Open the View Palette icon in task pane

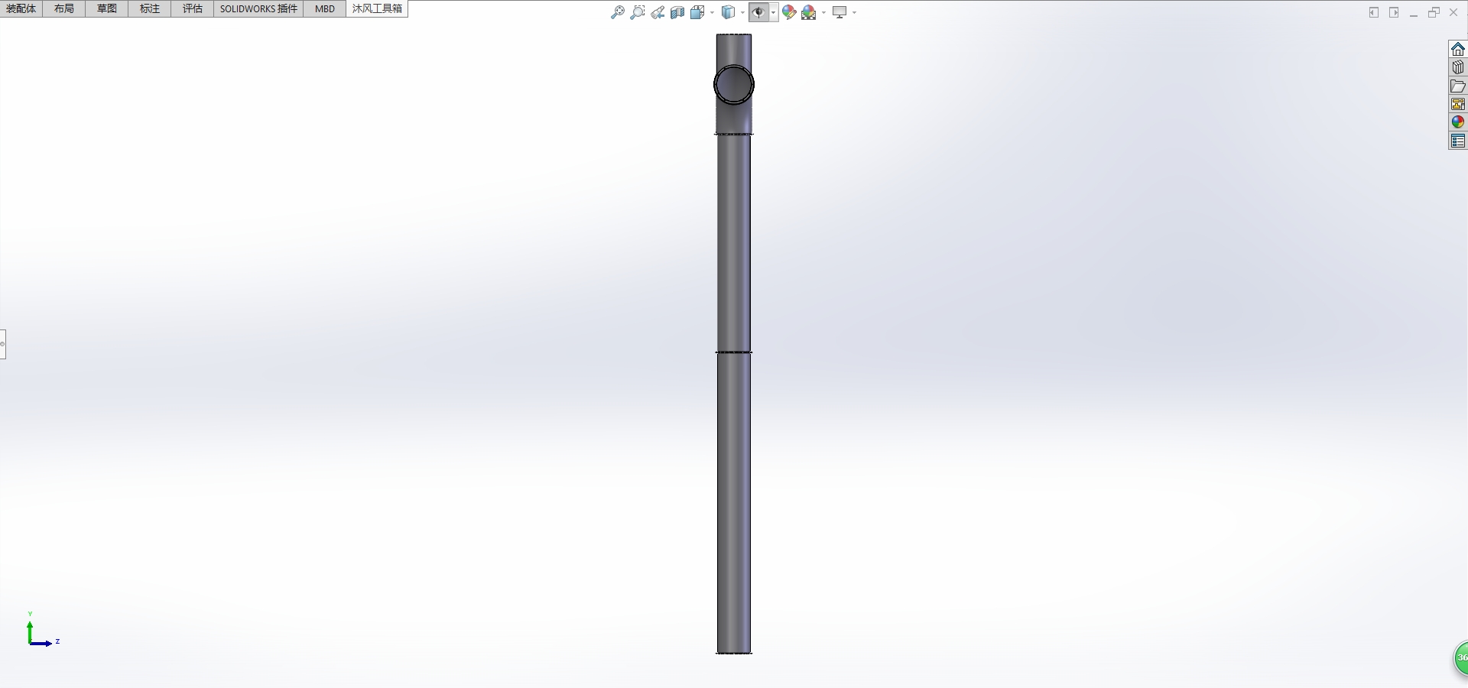(x=1458, y=104)
